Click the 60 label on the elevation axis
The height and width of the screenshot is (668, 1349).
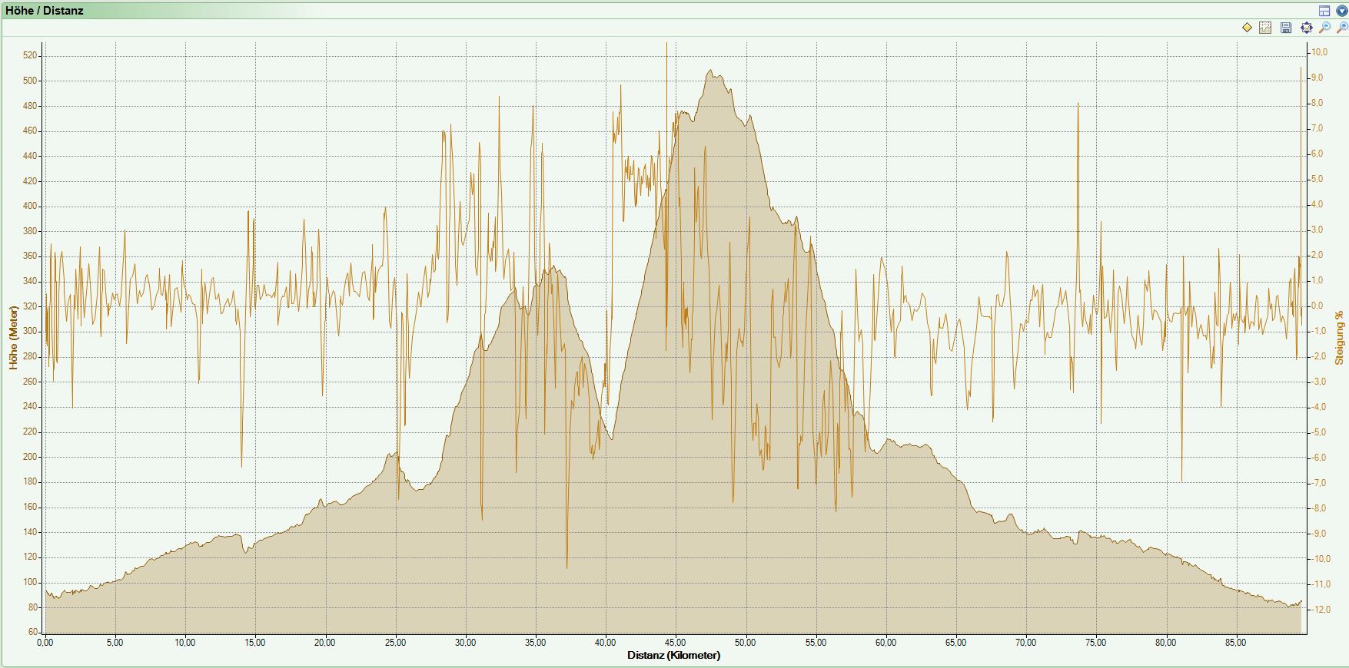pos(33,632)
